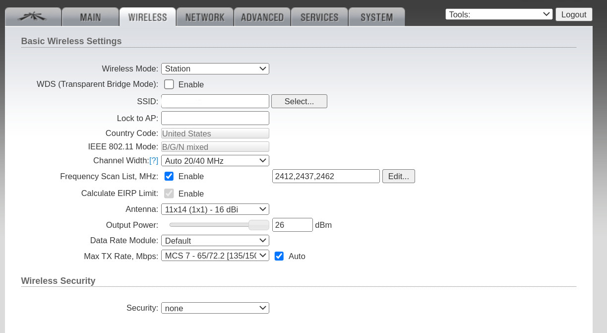Open the Ubiquiti logo tab

[33, 17]
